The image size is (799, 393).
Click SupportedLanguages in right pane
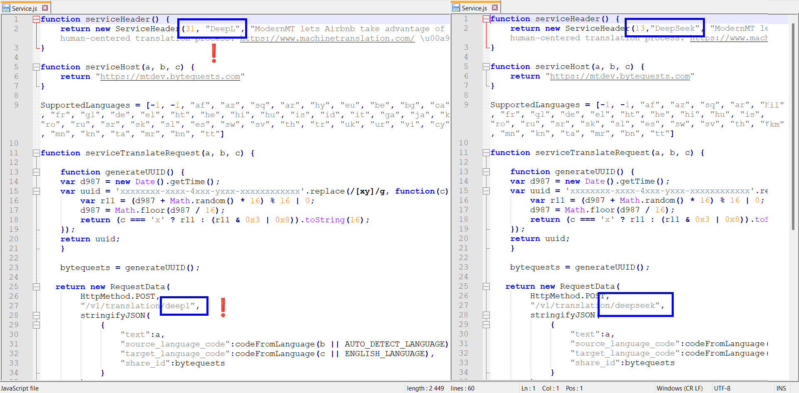[535, 105]
